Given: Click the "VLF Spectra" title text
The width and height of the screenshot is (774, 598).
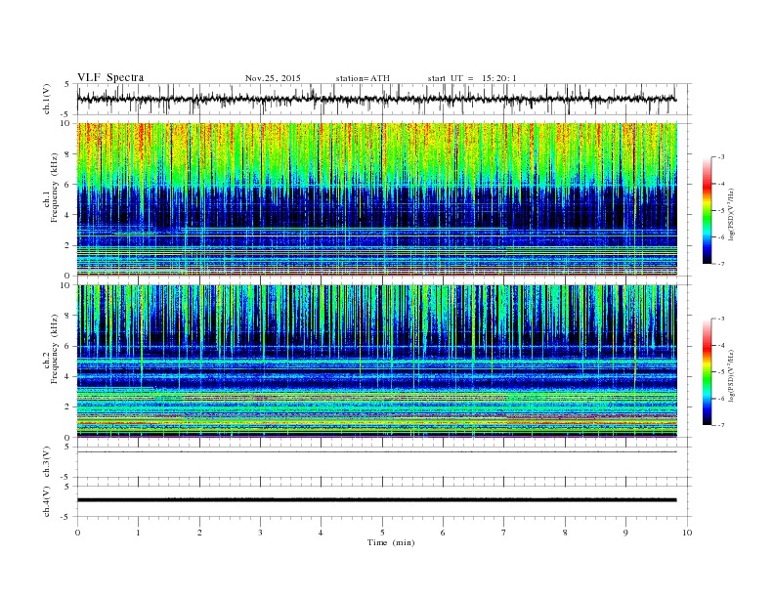Looking at the screenshot, I should (110, 77).
